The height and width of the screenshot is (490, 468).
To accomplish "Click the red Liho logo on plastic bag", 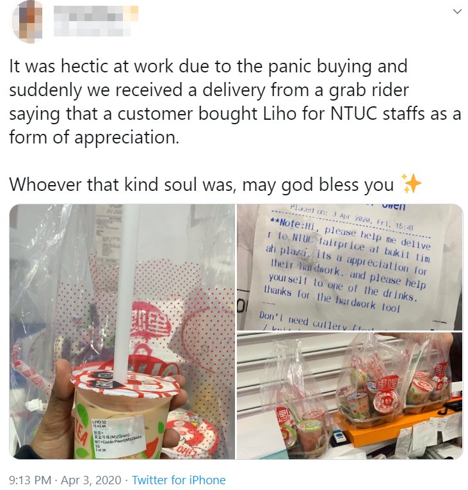I will click(x=150, y=320).
